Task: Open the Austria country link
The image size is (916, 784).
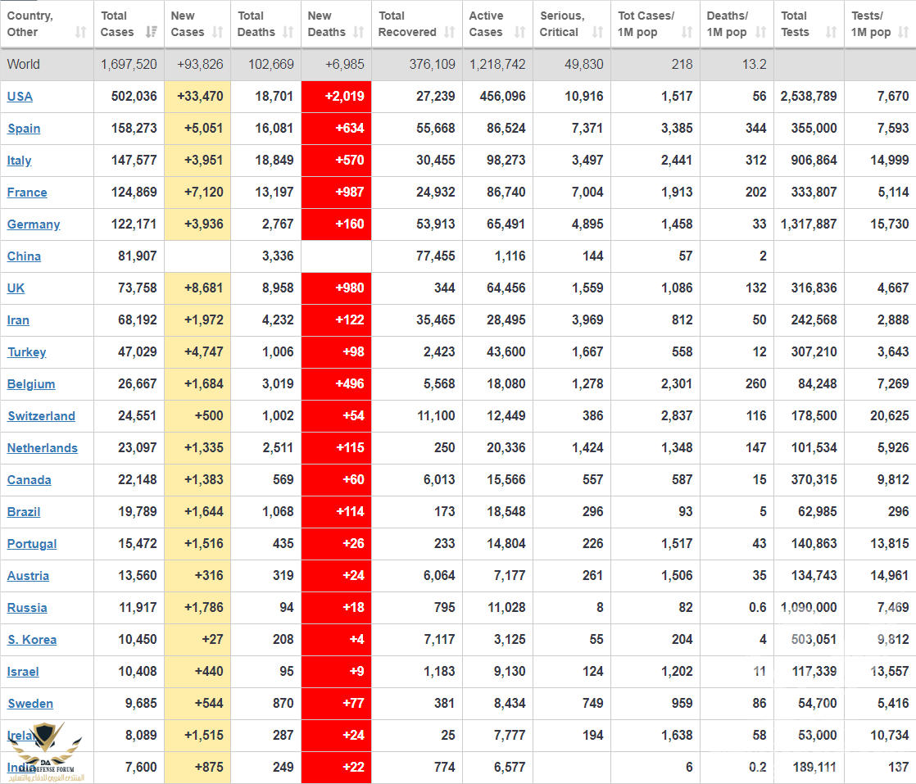Action: click(x=28, y=575)
